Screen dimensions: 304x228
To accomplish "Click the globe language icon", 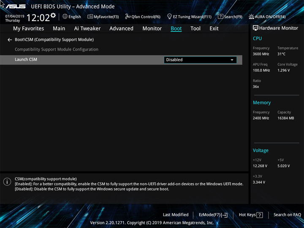I will [x=65, y=16].
